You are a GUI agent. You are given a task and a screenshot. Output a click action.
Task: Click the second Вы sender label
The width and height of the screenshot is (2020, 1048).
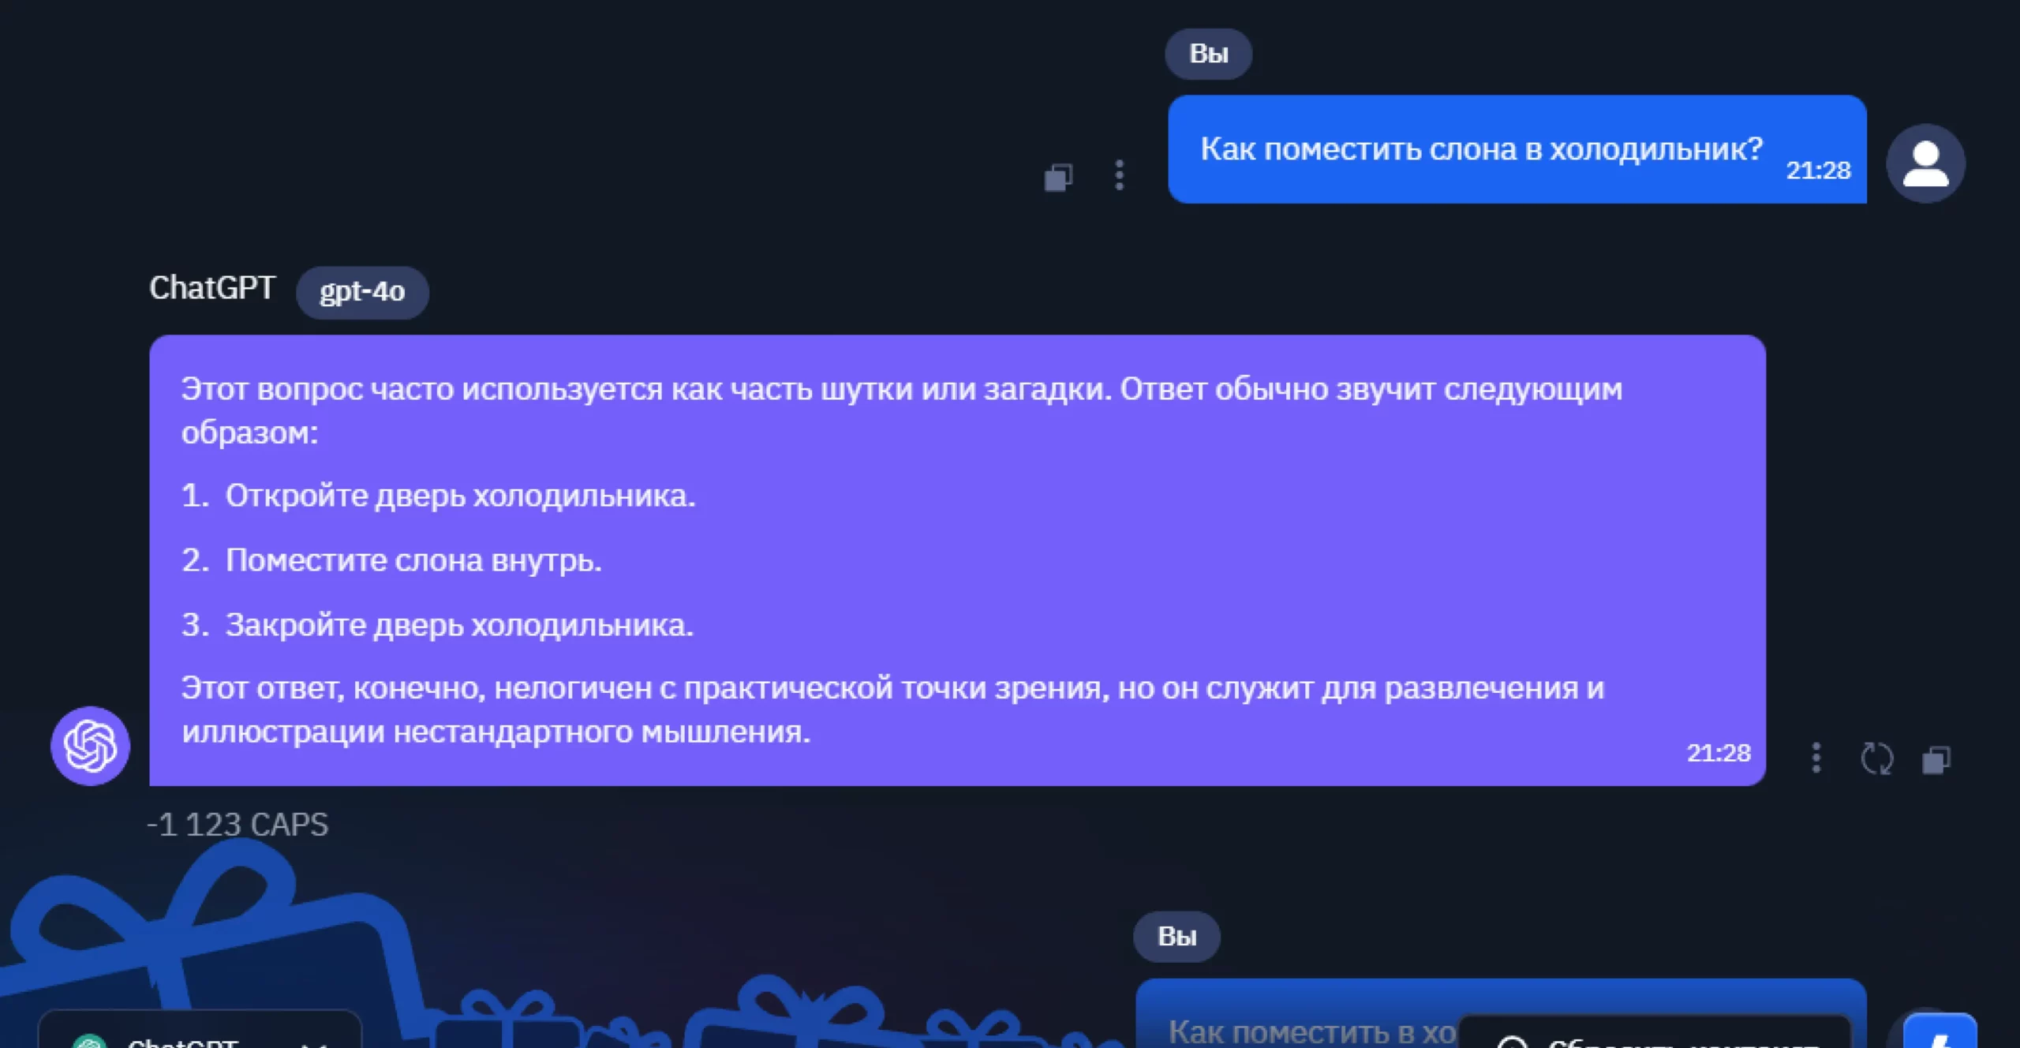(1176, 937)
